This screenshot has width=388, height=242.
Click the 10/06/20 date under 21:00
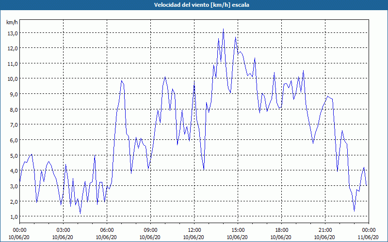(324, 237)
